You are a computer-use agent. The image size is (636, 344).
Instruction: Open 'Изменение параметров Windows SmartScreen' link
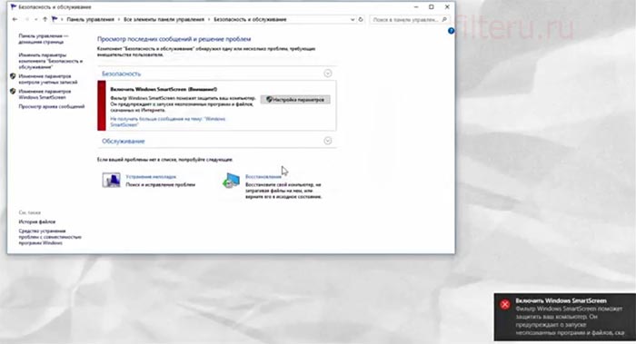45,94
